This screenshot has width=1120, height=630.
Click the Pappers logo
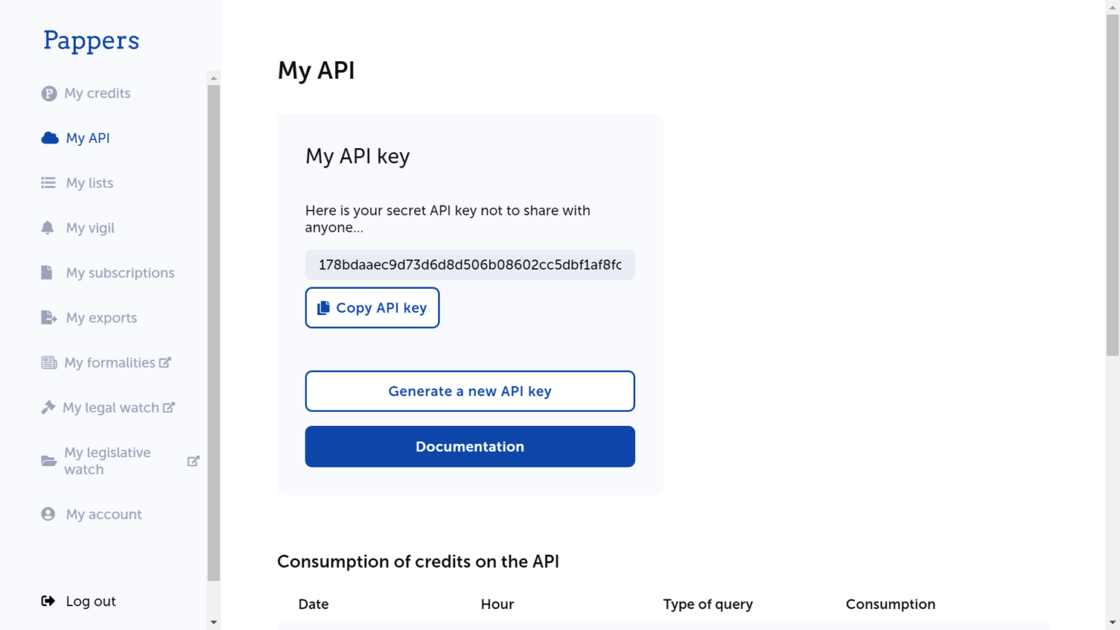[91, 41]
